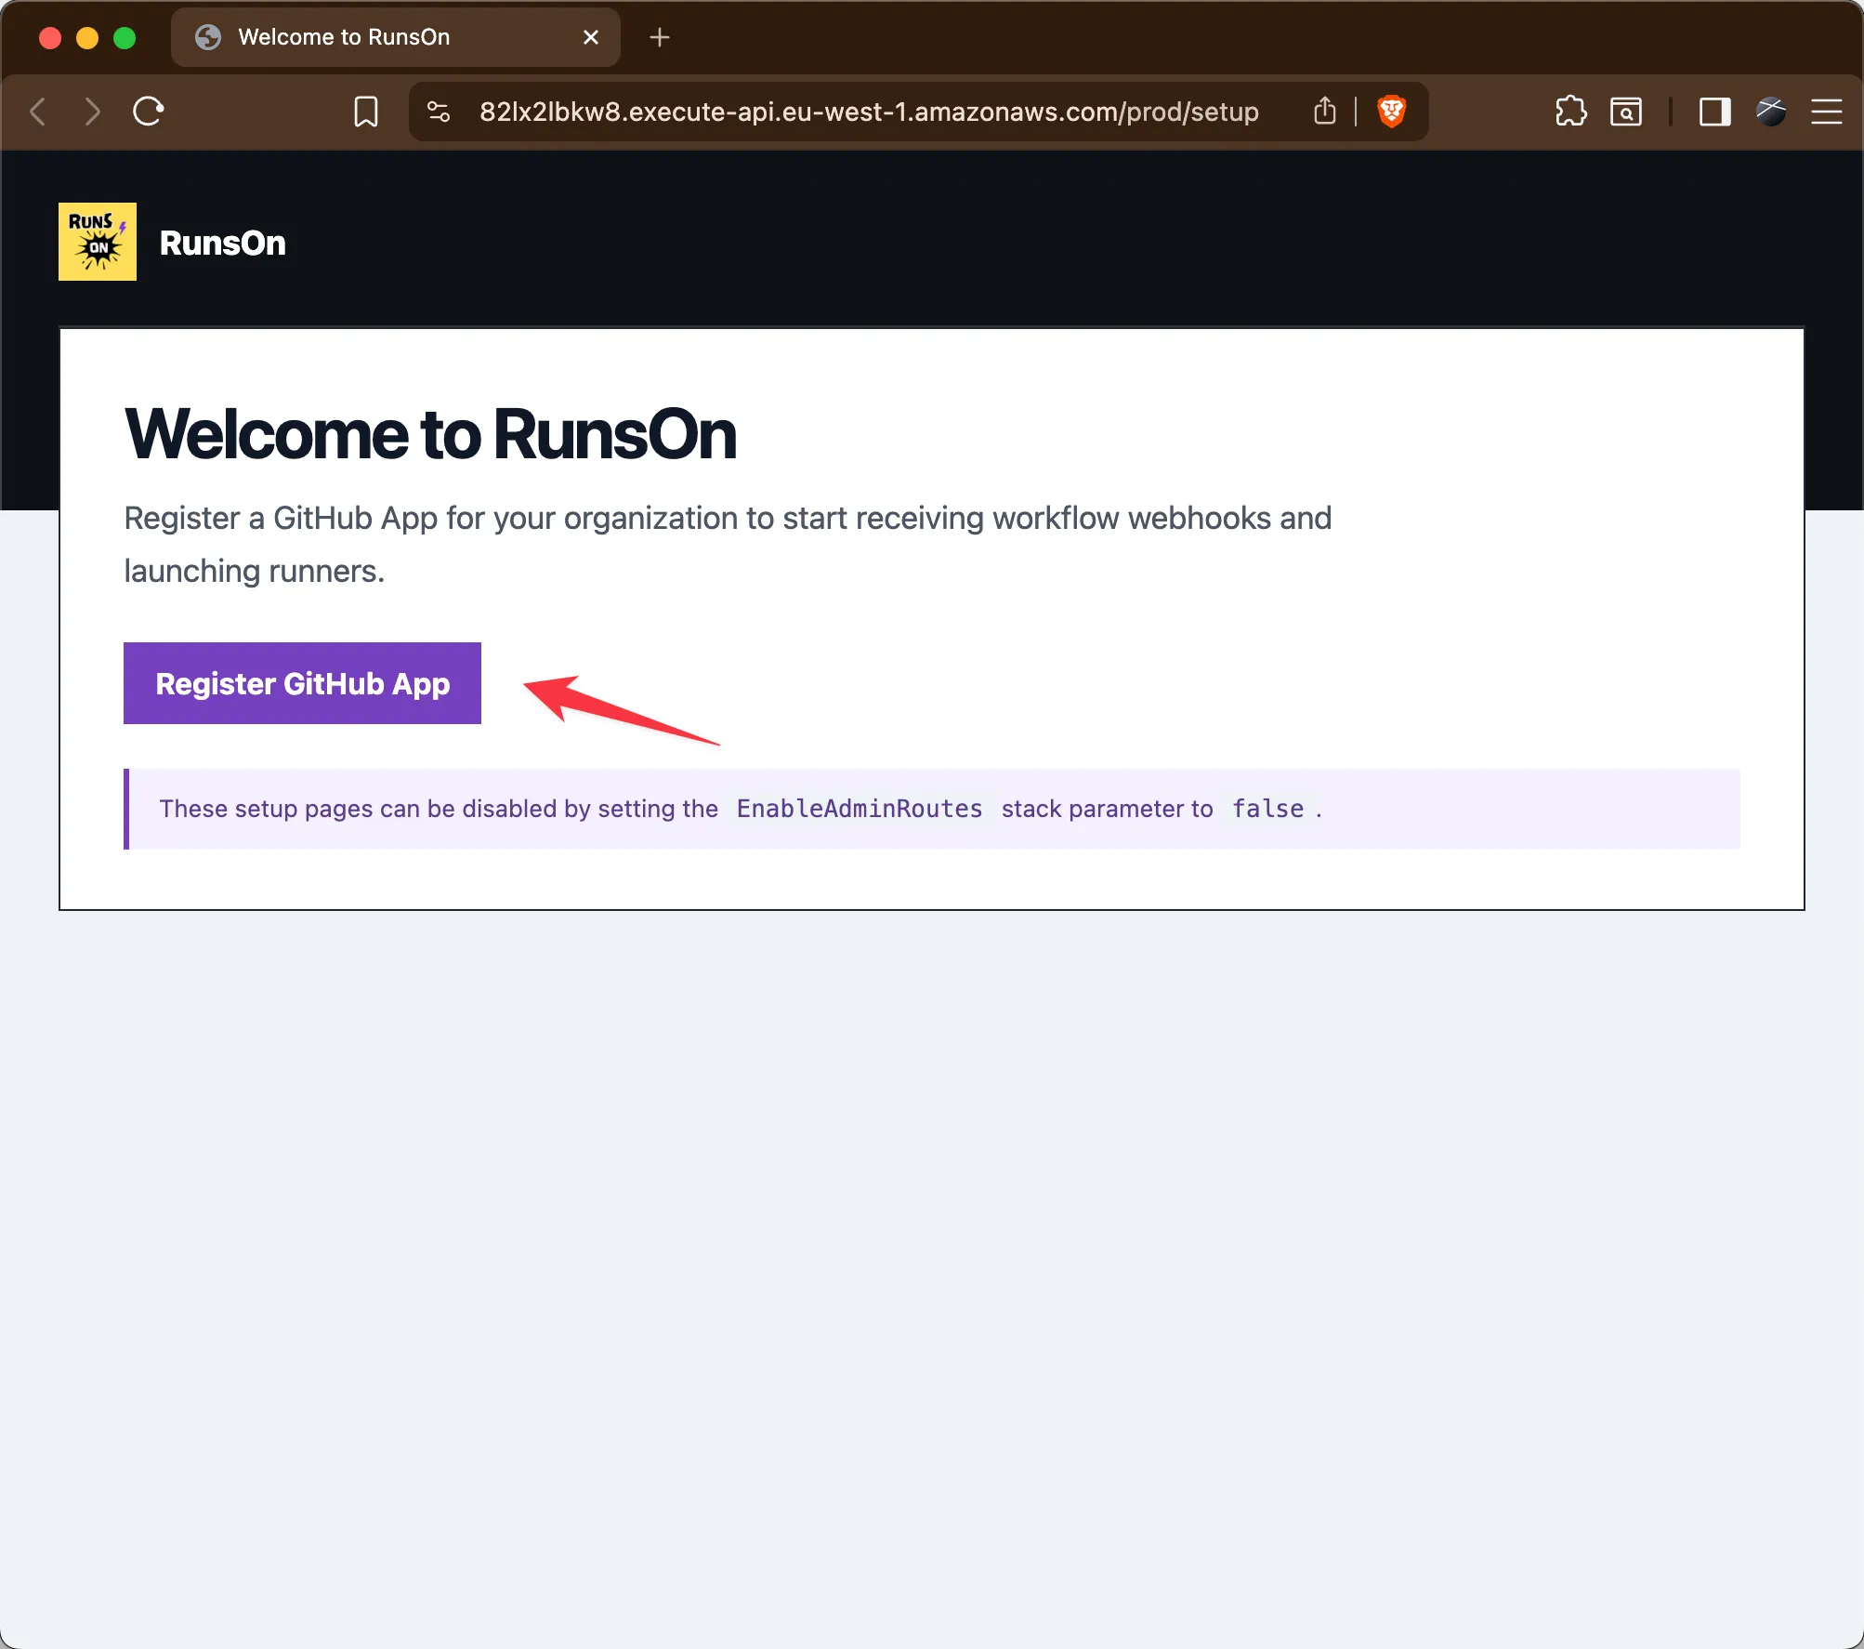The height and width of the screenshot is (1649, 1864).
Task: Open a new browser tab
Action: click(660, 37)
